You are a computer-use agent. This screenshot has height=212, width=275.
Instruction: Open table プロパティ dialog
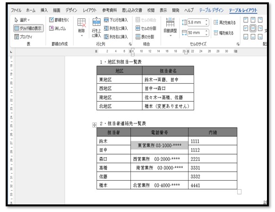click(x=23, y=37)
